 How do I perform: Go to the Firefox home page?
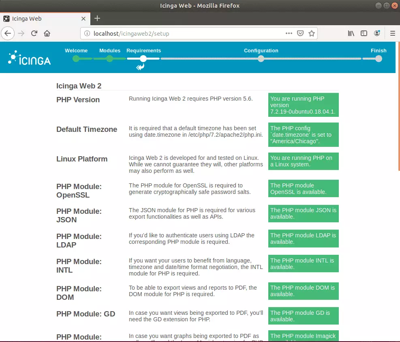47,33
